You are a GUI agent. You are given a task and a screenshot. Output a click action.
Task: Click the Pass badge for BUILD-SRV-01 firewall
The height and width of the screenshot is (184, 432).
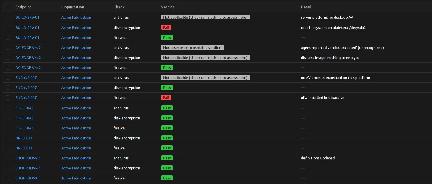click(167, 37)
